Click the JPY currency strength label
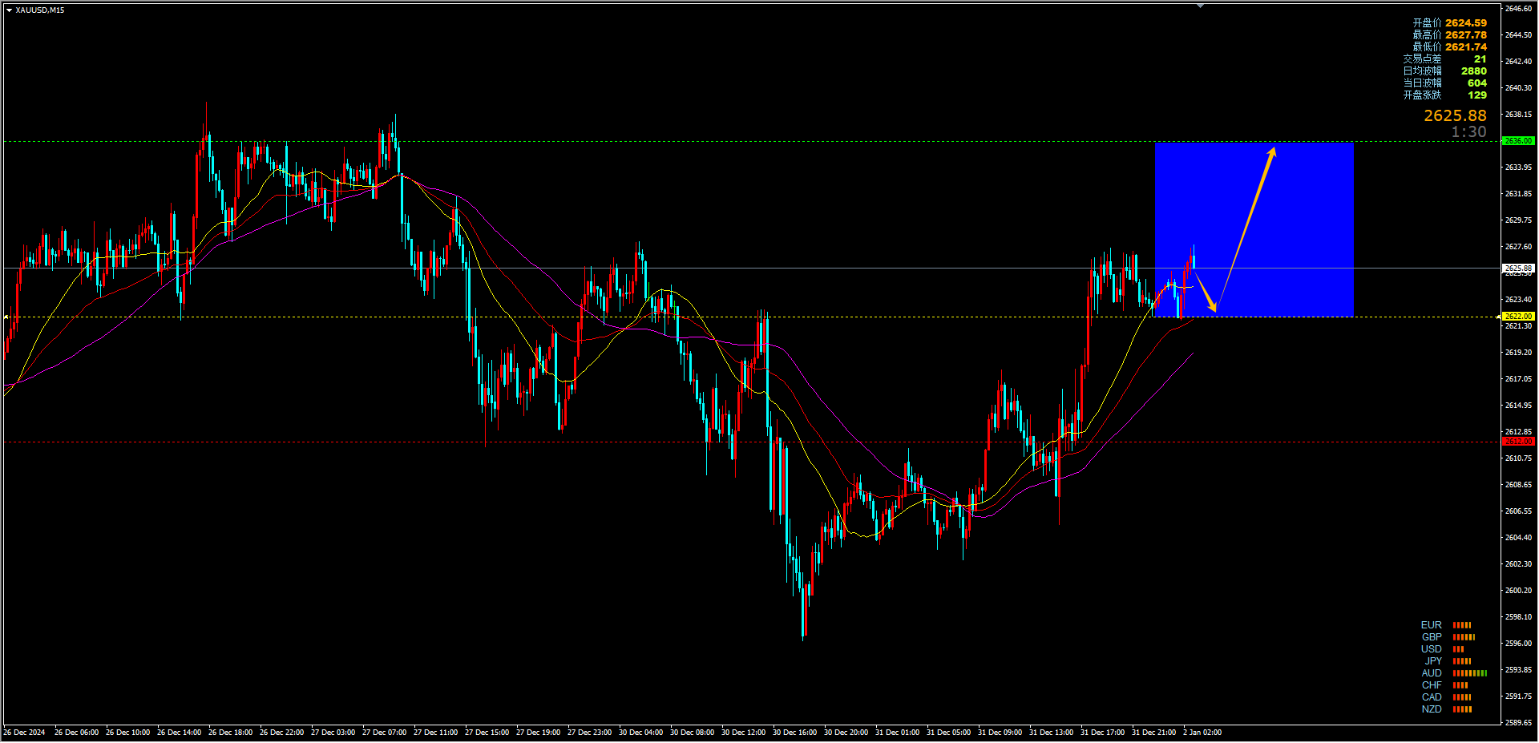 pyautogui.click(x=1433, y=661)
